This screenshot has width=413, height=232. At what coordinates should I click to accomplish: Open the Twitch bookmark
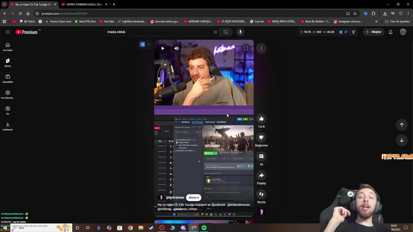coord(27,22)
